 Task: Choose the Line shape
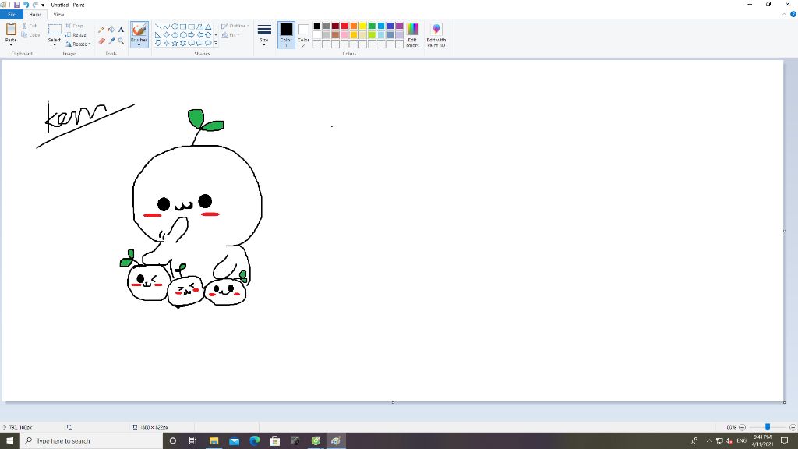[x=157, y=27]
